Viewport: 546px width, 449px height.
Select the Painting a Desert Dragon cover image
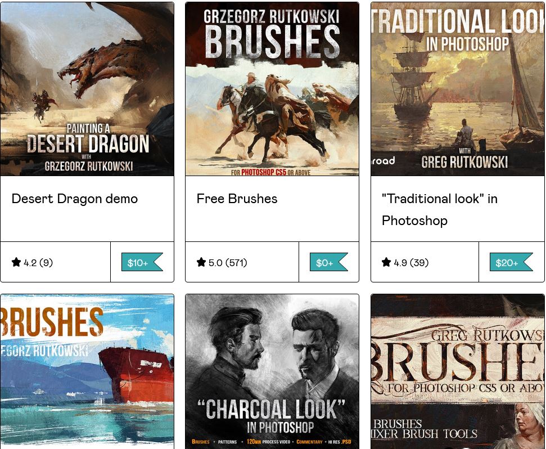point(87,89)
